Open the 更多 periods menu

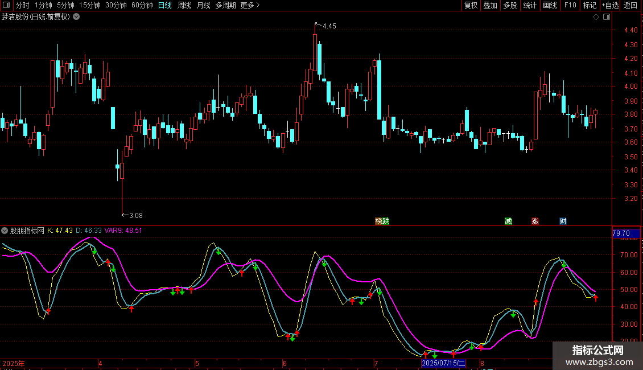click(x=250, y=6)
